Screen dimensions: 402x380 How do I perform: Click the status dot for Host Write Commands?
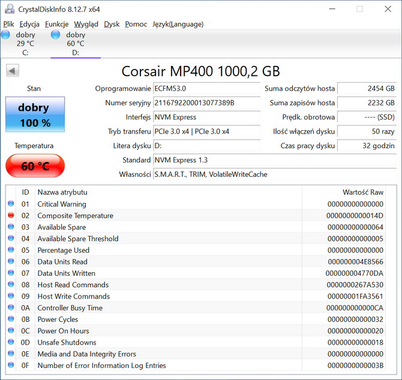point(11,295)
